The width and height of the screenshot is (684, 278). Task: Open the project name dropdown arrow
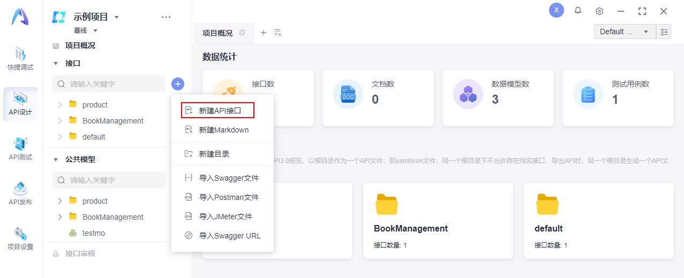[116, 17]
